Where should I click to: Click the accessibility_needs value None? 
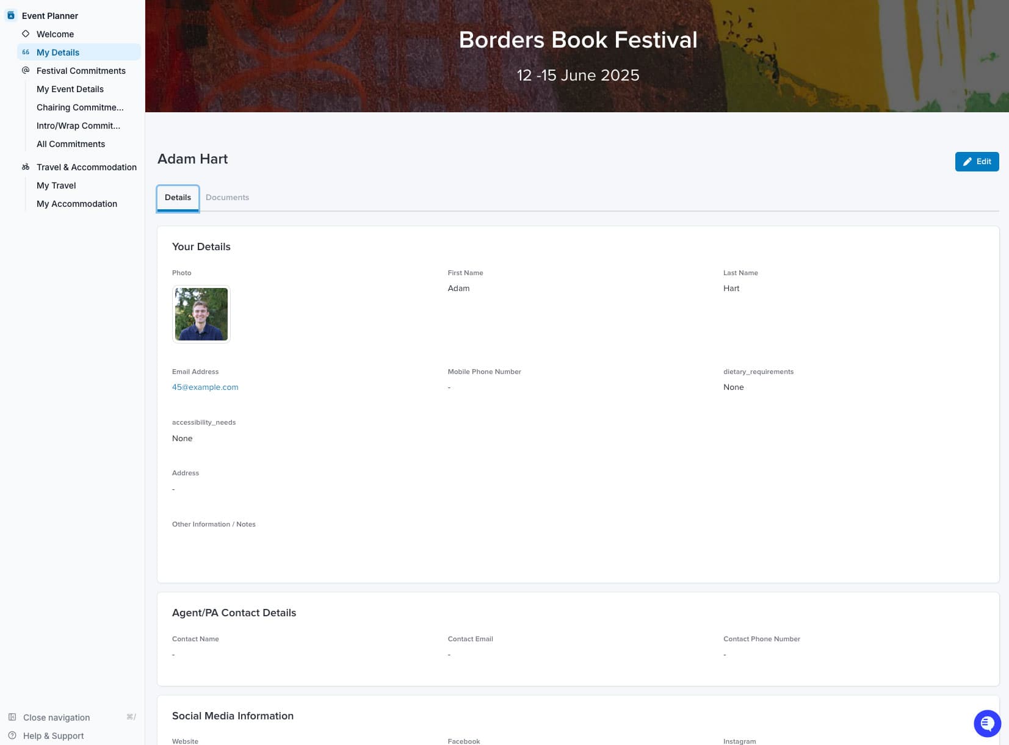183,438
